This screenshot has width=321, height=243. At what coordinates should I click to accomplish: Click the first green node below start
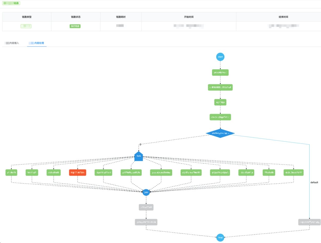click(220, 73)
